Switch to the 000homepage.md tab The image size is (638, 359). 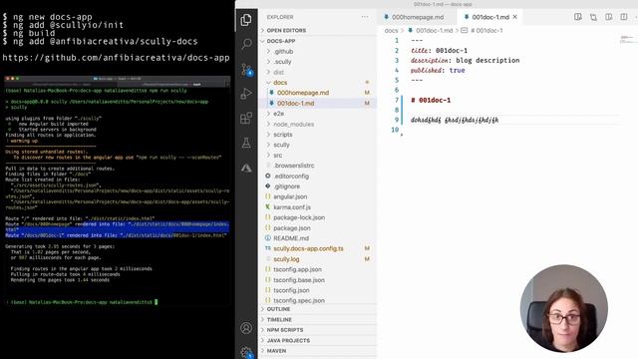417,17
